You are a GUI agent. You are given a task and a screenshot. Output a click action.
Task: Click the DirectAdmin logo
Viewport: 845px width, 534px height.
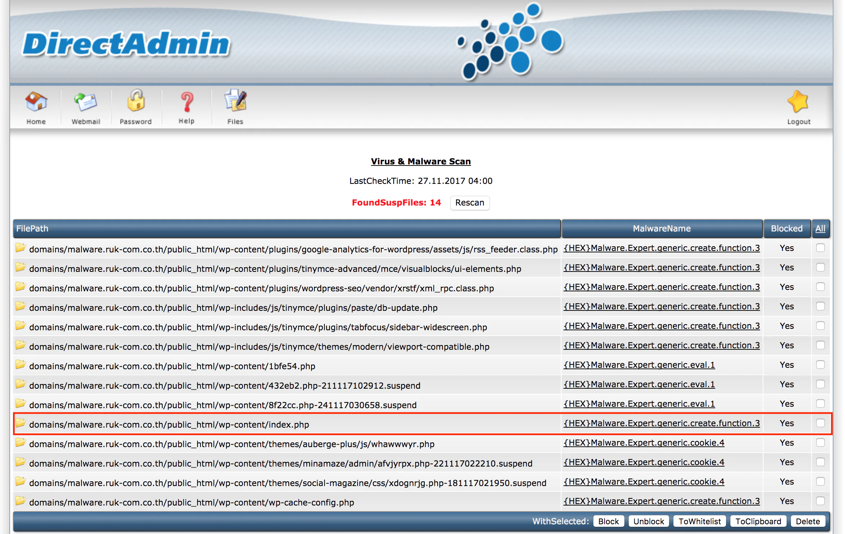coord(126,44)
